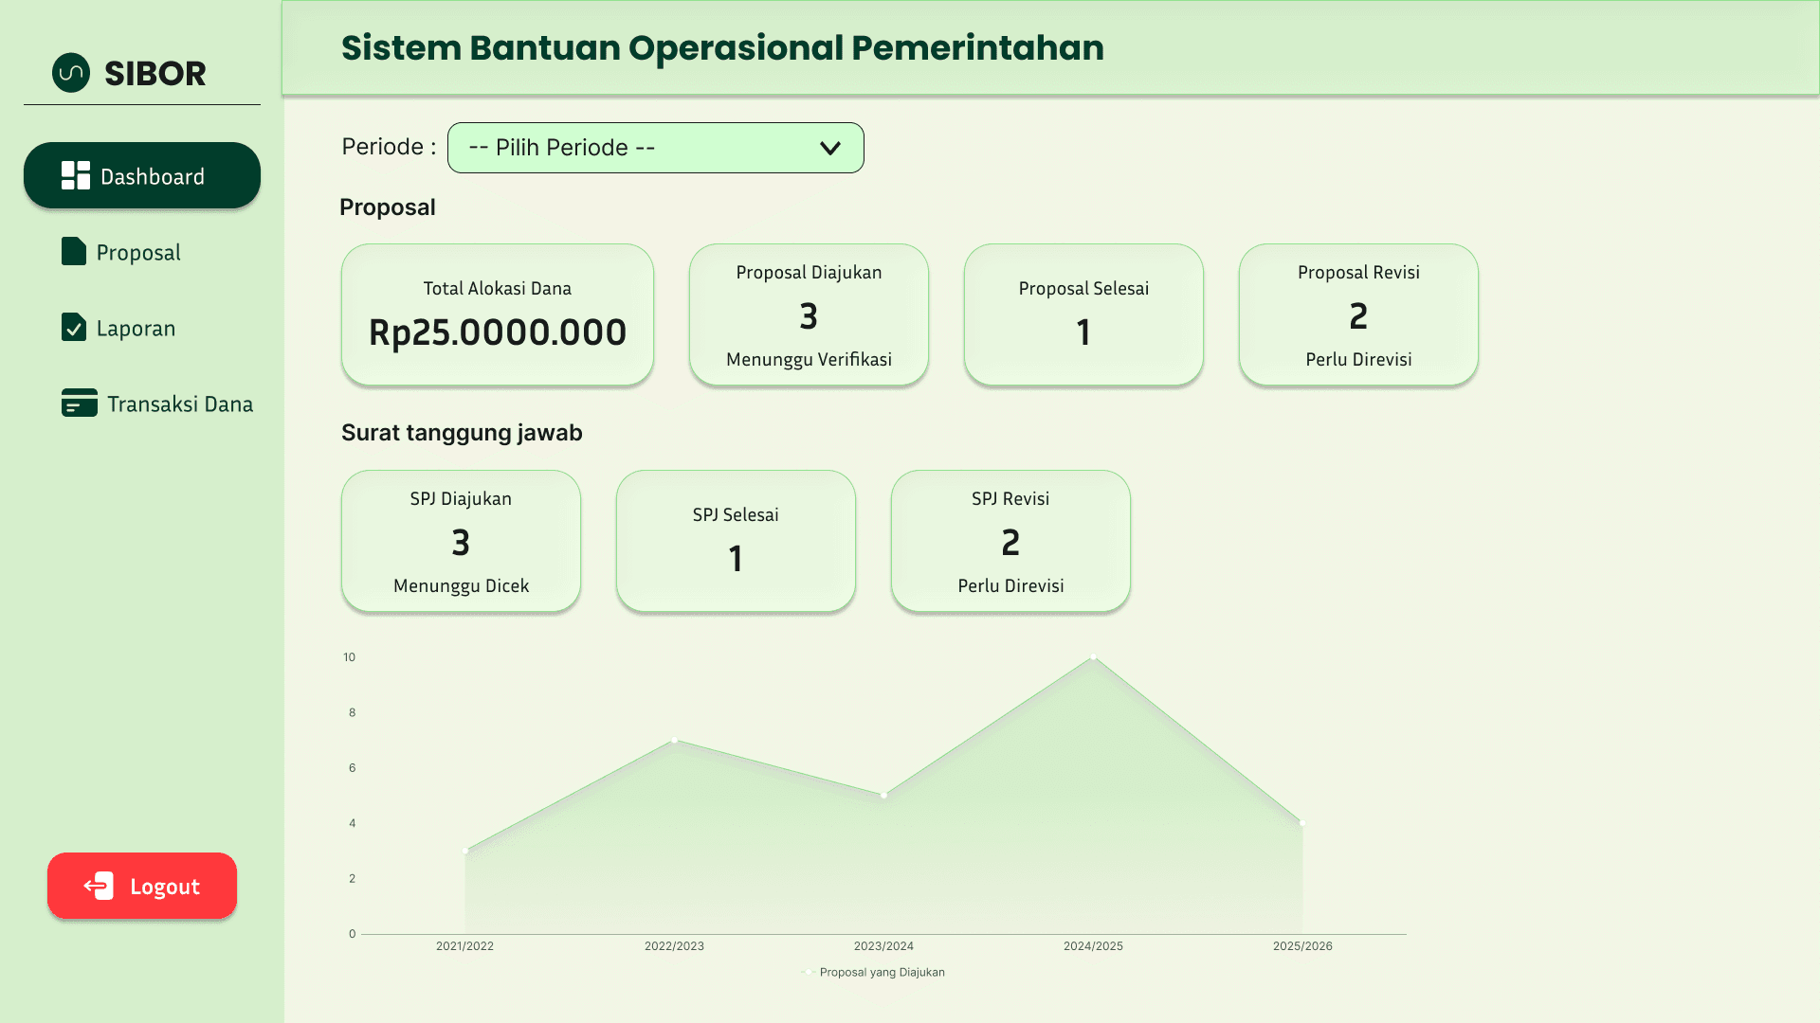The height and width of the screenshot is (1023, 1820).
Task: Click the Total Alokasi Dana card
Action: tap(497, 314)
